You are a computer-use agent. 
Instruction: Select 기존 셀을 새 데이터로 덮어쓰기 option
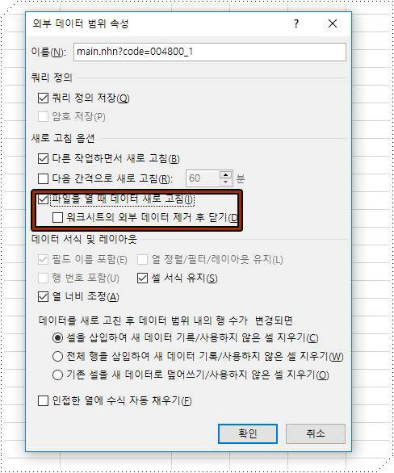pyautogui.click(x=57, y=375)
